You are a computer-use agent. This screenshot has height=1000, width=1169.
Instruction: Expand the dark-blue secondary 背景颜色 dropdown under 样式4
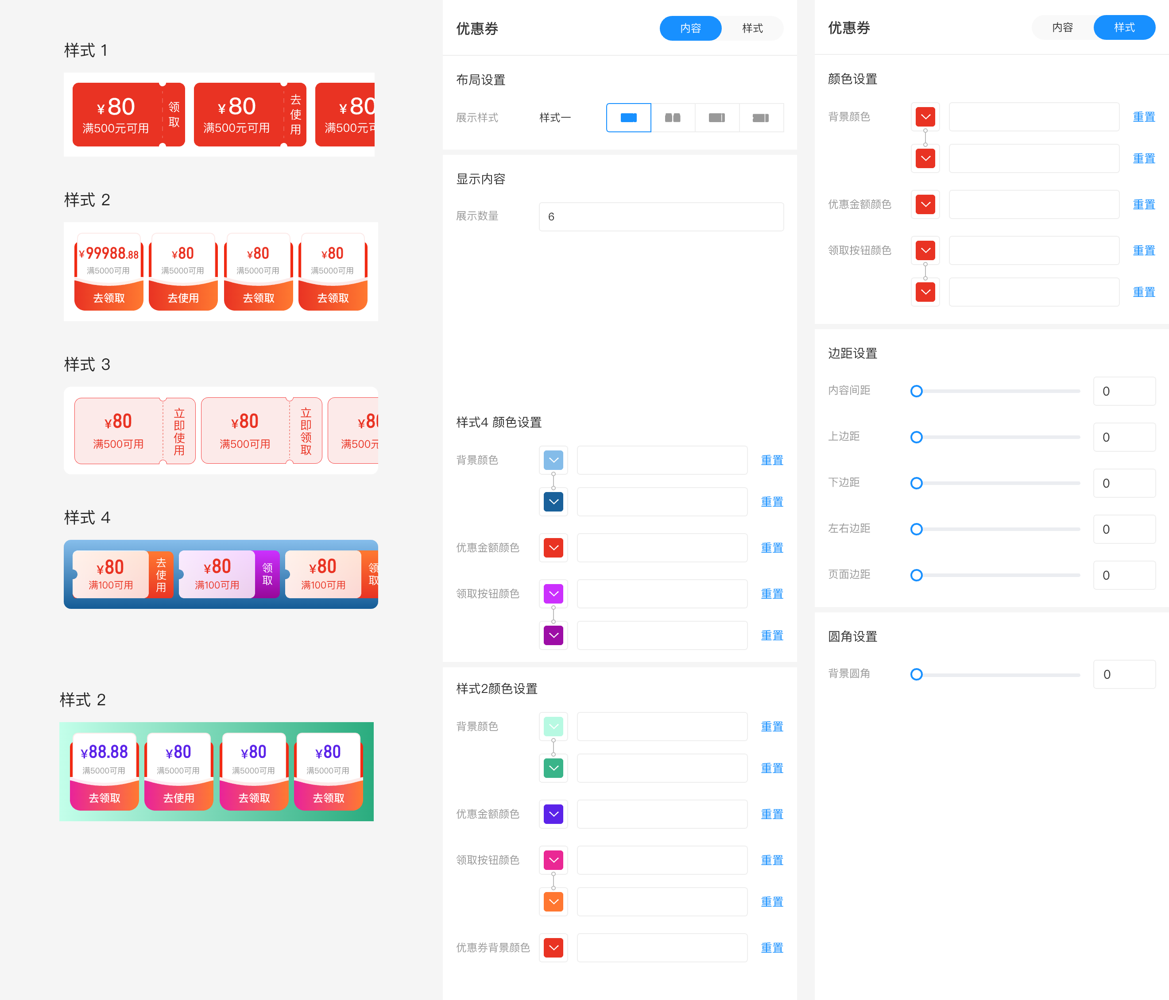pos(554,501)
